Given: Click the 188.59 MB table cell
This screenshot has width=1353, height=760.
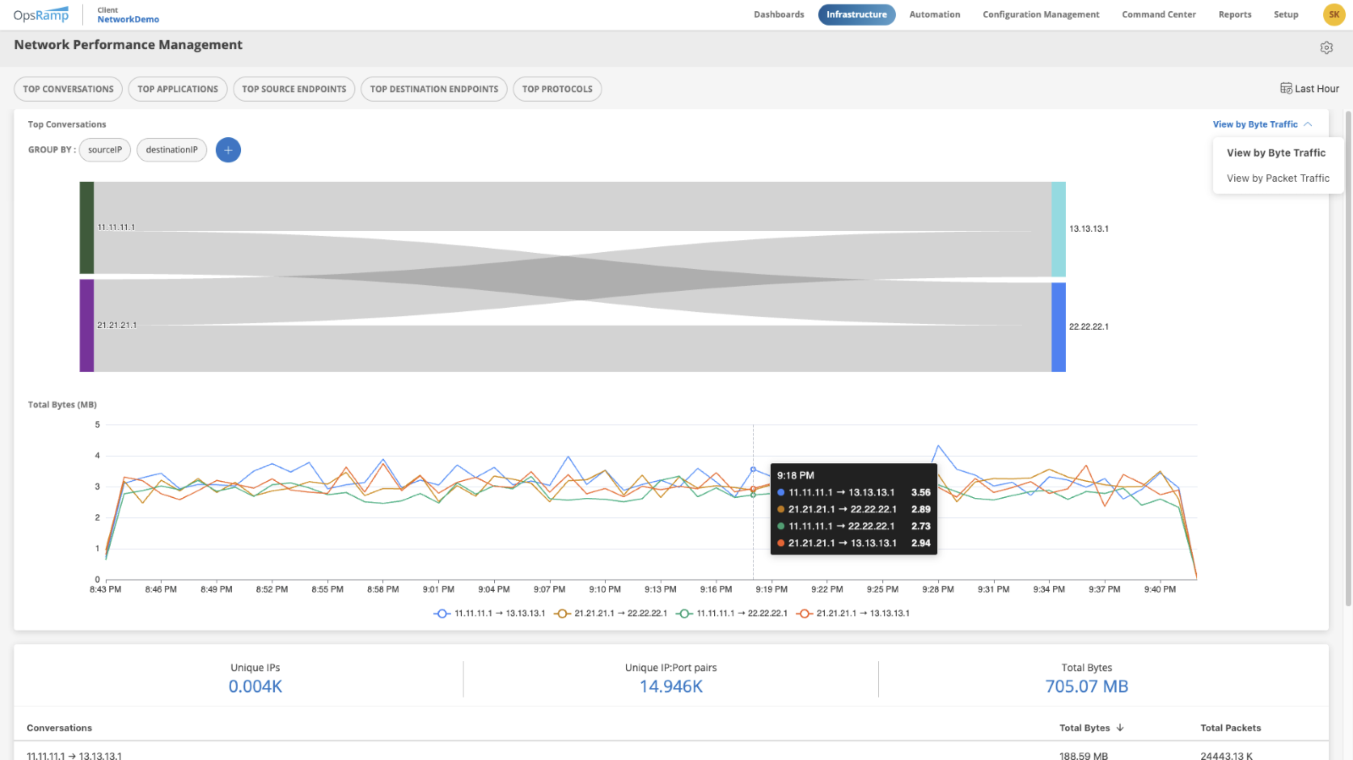Looking at the screenshot, I should (x=1083, y=755).
